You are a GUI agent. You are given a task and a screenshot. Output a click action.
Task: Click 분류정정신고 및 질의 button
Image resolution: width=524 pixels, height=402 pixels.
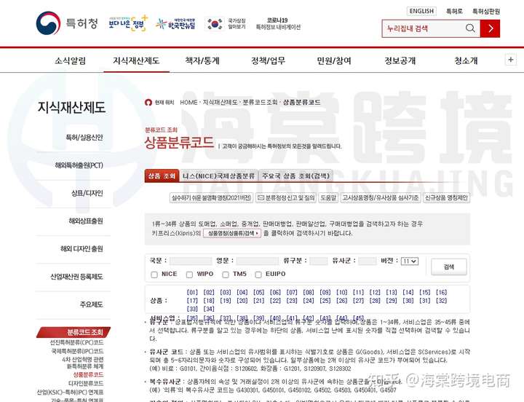coord(286,197)
